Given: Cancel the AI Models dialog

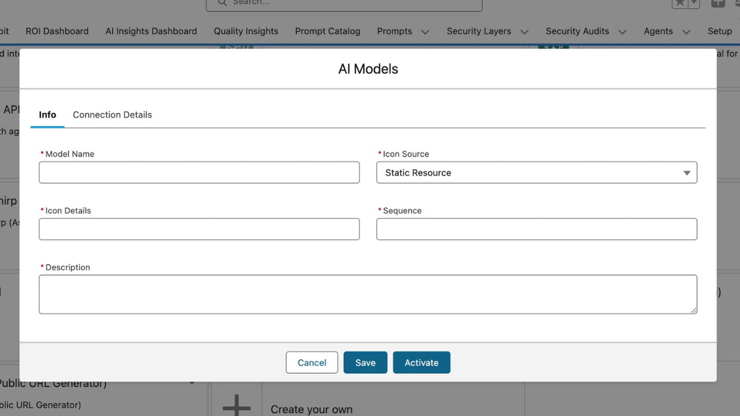Looking at the screenshot, I should [312, 363].
